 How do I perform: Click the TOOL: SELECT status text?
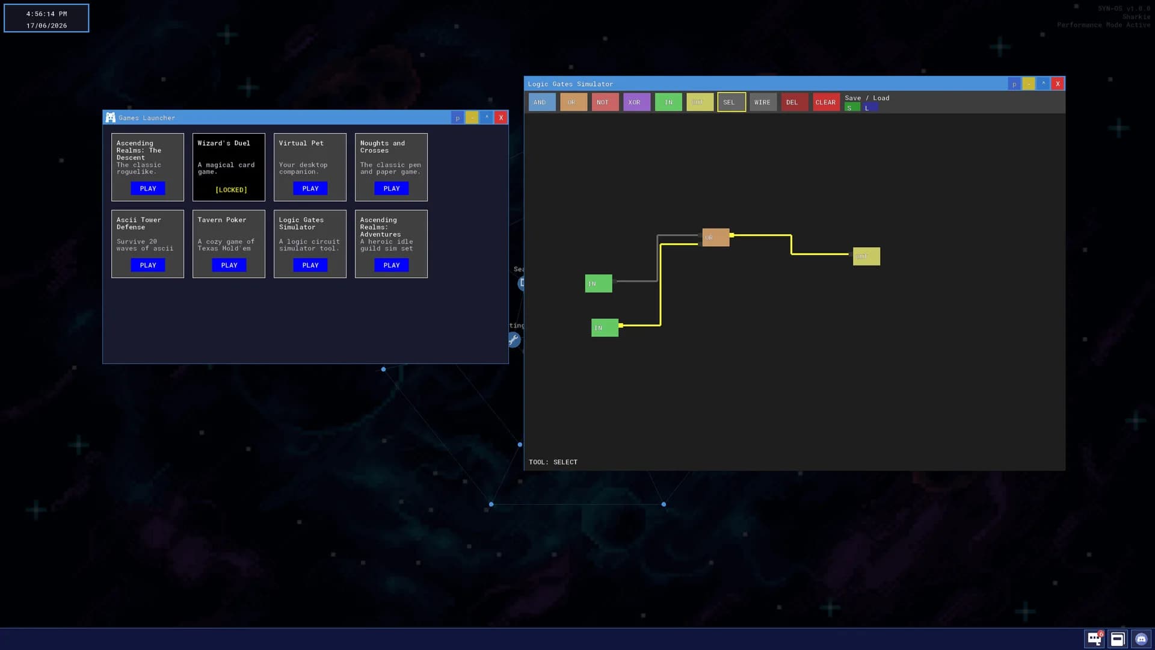tap(553, 462)
